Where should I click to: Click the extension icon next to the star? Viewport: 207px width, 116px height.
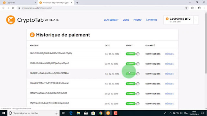coord(192,8)
